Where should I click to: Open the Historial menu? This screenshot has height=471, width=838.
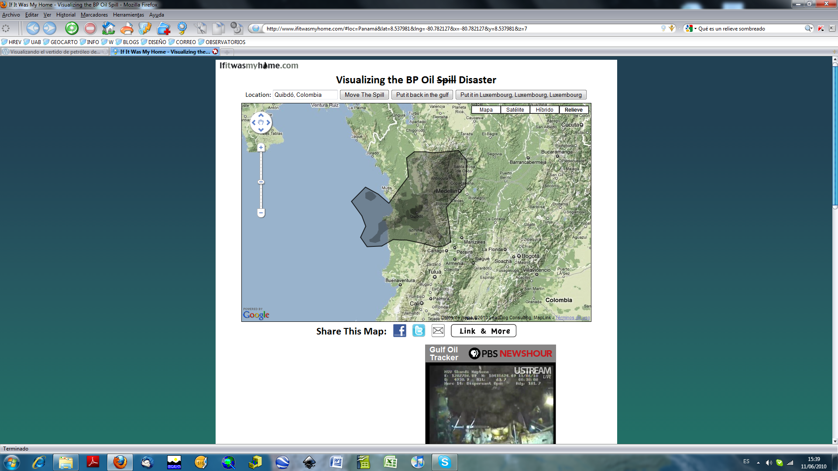coord(65,15)
